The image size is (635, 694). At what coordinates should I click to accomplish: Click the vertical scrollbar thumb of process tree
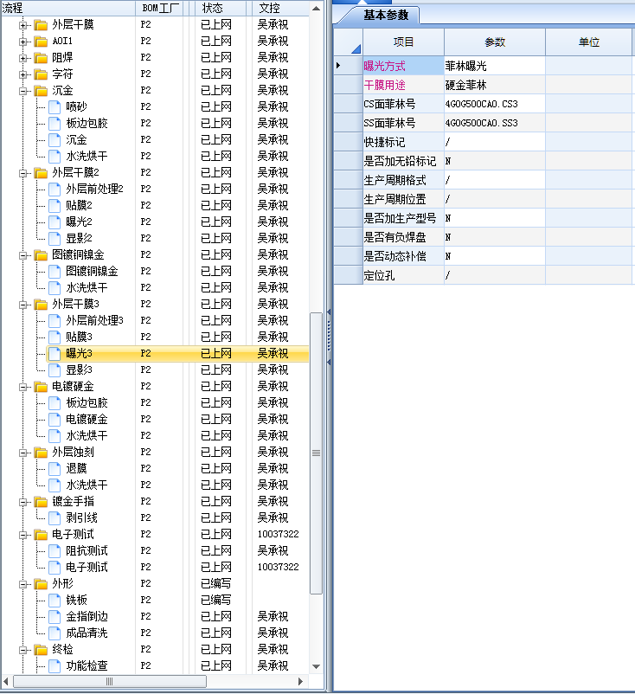click(316, 453)
